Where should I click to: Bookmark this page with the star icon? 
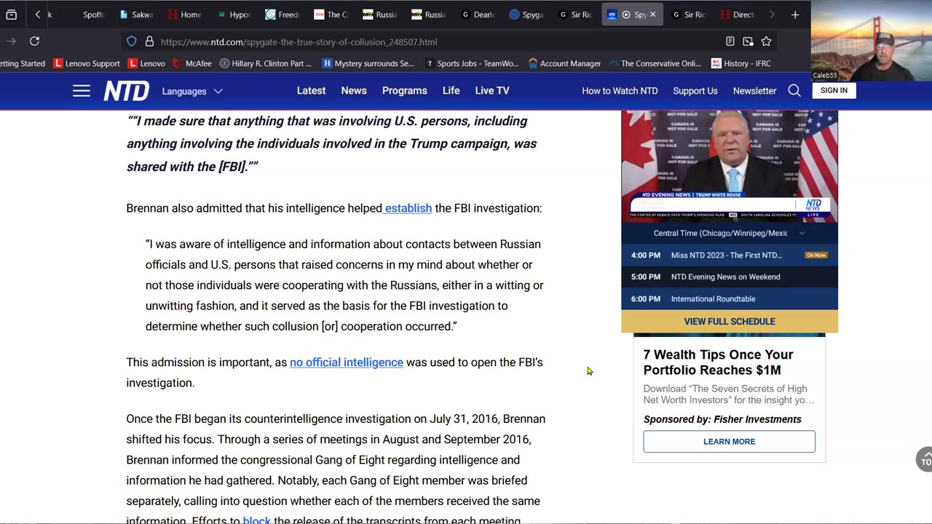(766, 41)
